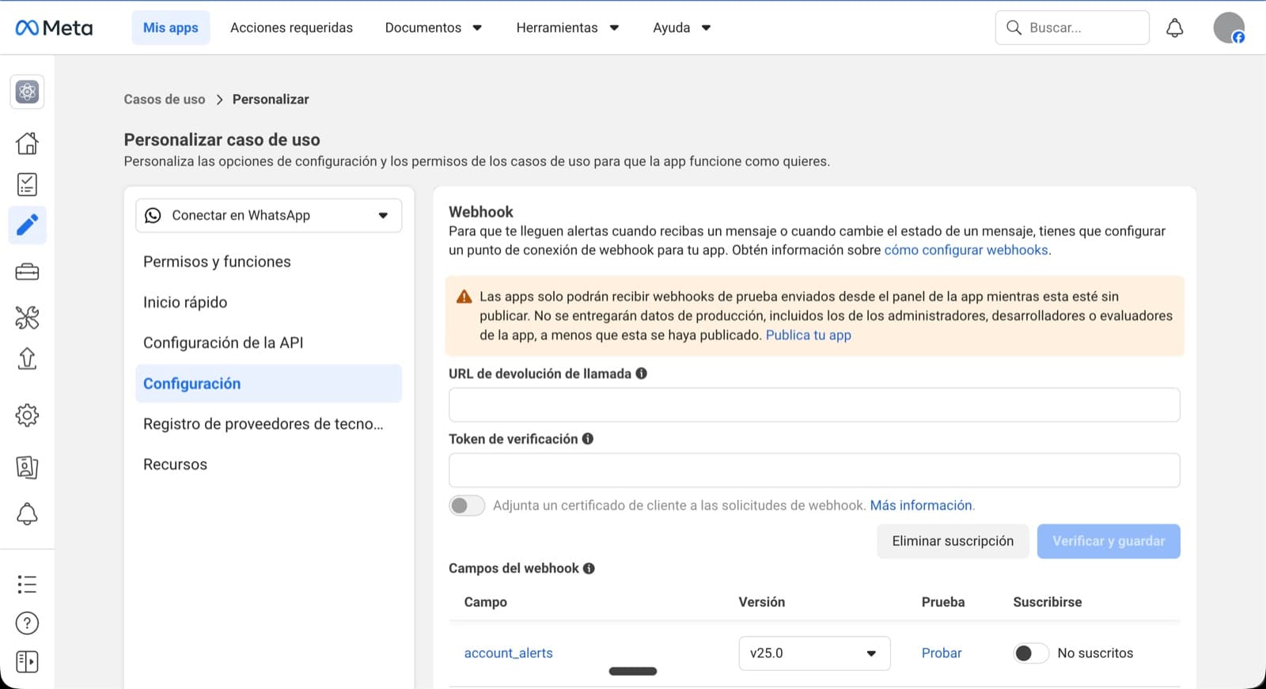This screenshot has width=1266, height=689.
Task: Show info for Token de verificación
Action: (588, 439)
